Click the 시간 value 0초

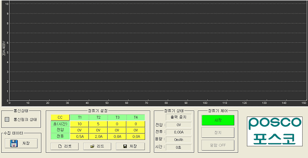[x=179, y=148]
